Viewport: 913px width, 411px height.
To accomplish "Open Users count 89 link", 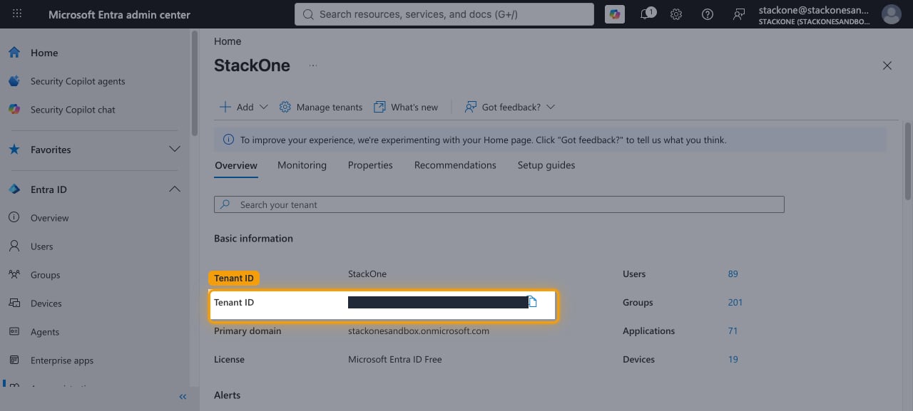I will click(733, 274).
